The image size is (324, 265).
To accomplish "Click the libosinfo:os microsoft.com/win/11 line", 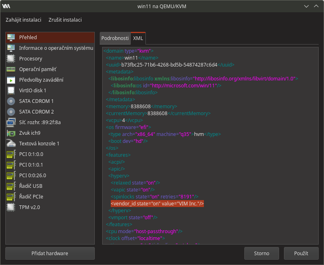I will 166,85.
